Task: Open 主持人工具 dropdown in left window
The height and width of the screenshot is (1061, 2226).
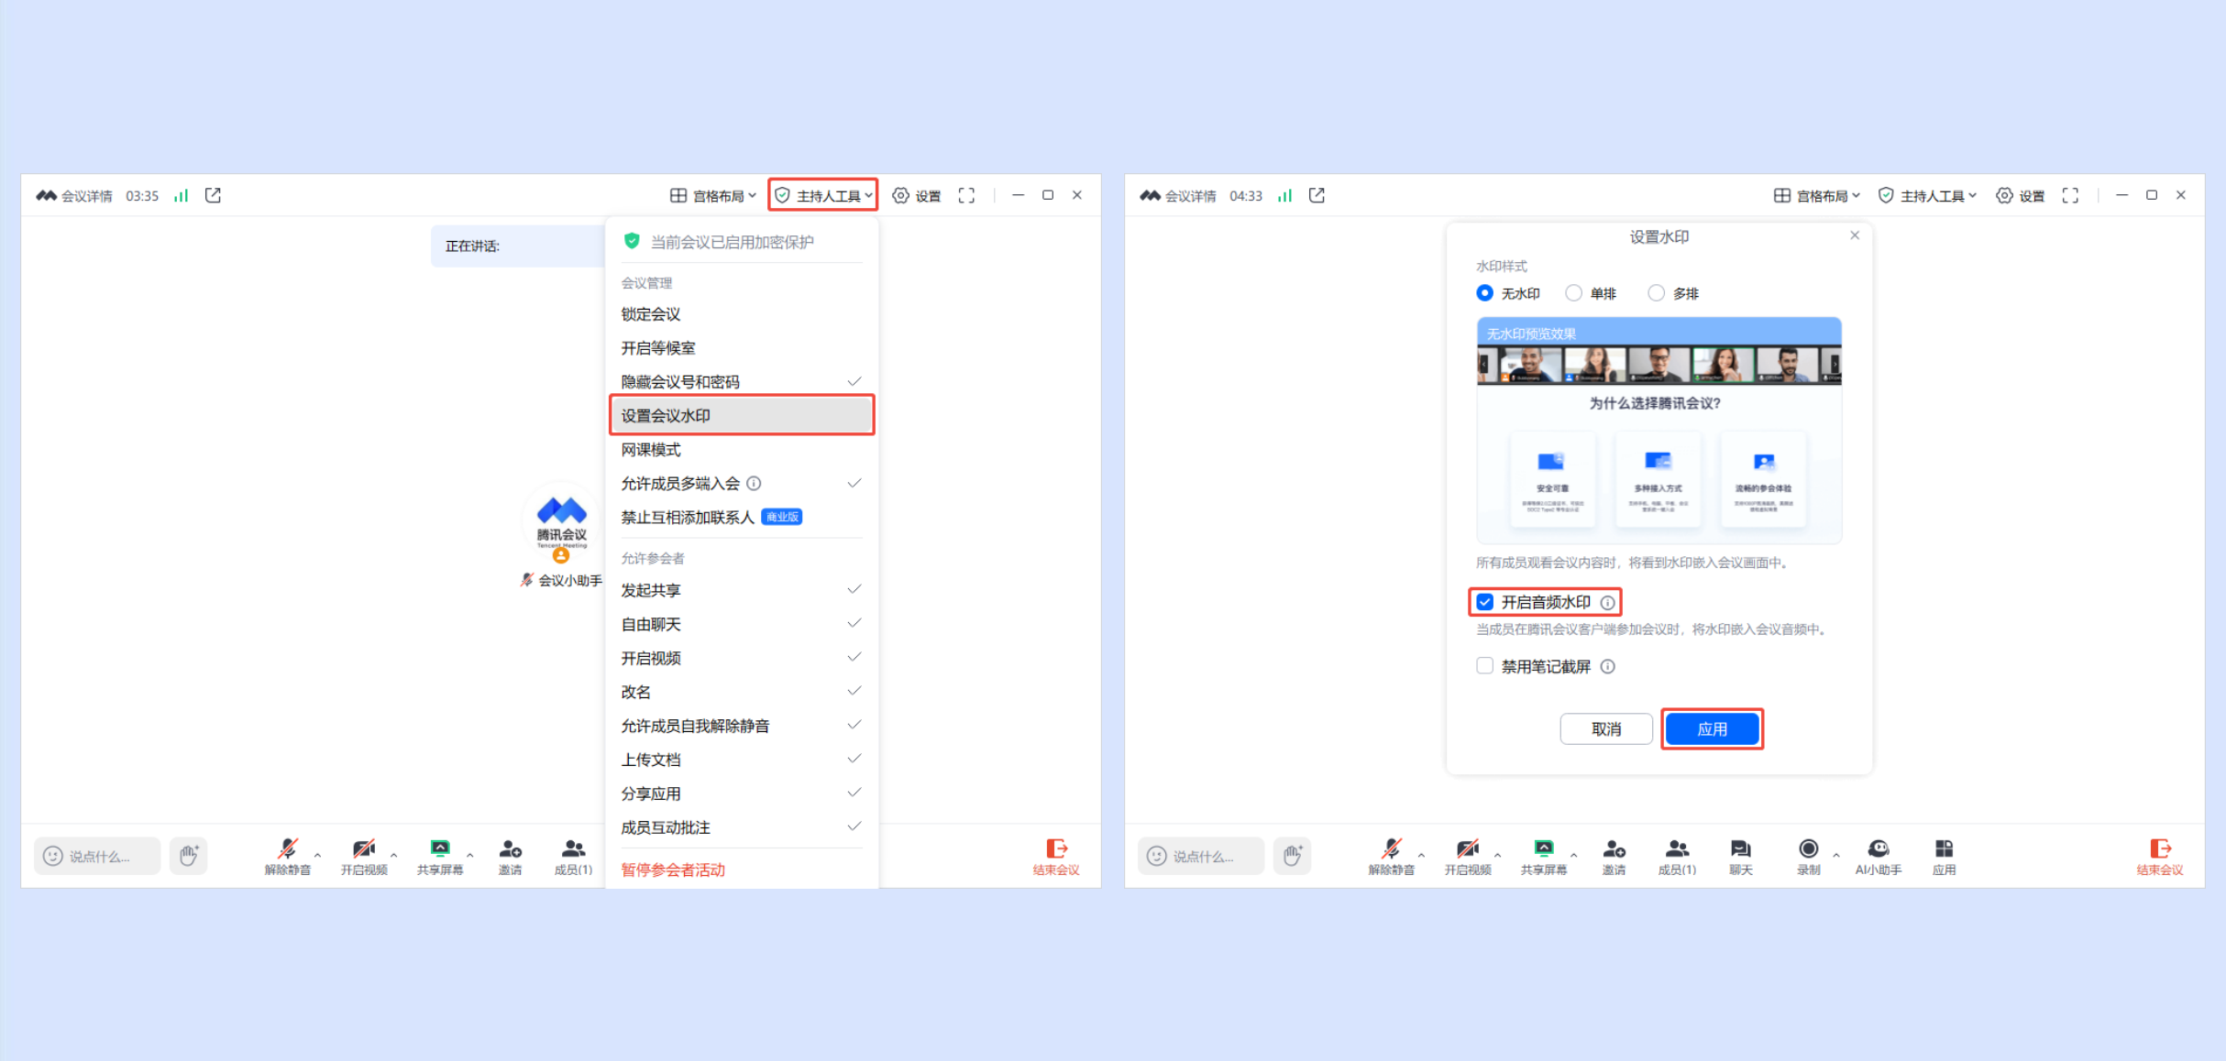Action: click(x=822, y=195)
